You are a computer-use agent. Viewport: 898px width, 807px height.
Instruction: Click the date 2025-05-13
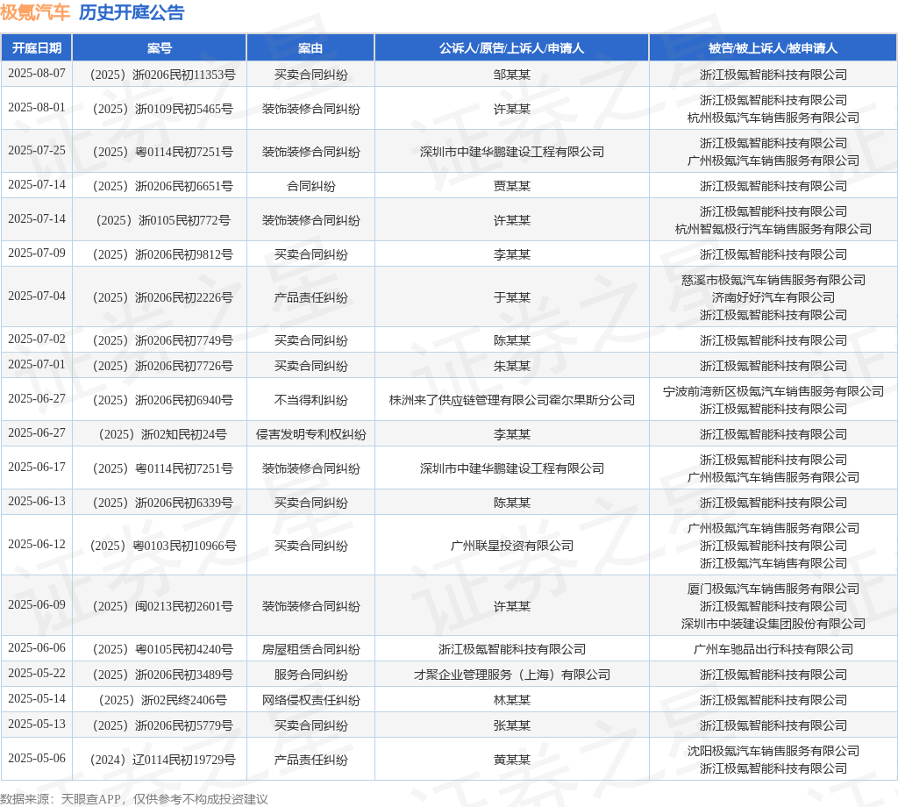point(37,725)
